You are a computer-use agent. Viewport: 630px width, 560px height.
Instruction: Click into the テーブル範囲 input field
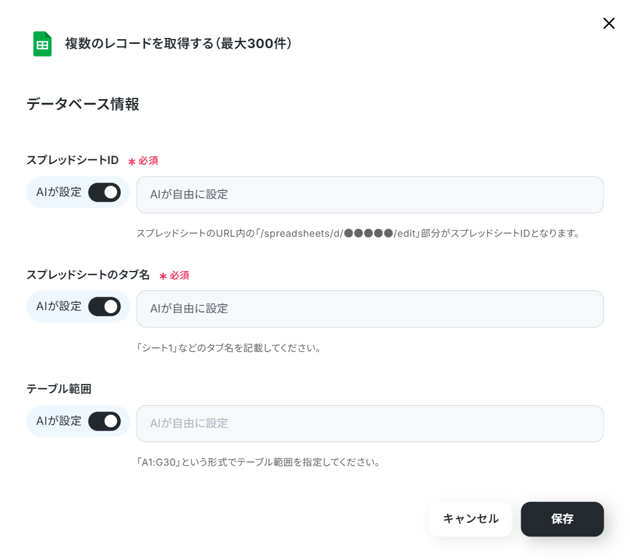[370, 424]
